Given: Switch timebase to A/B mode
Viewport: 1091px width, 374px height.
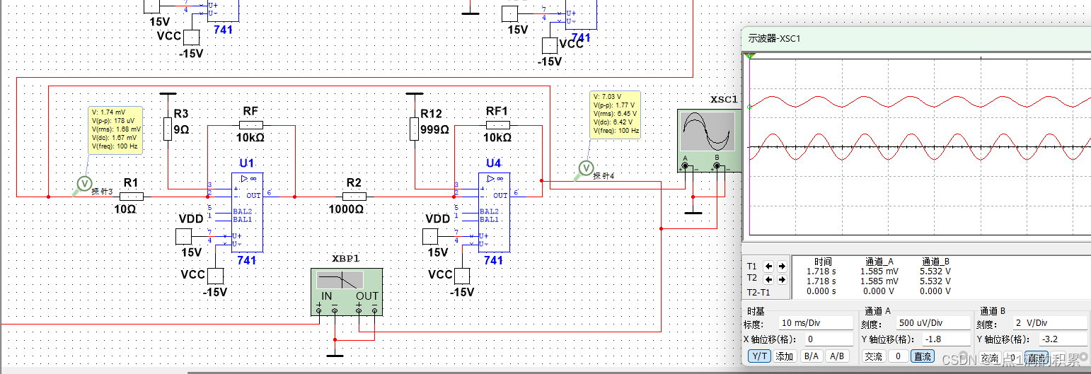Looking at the screenshot, I should (x=837, y=357).
